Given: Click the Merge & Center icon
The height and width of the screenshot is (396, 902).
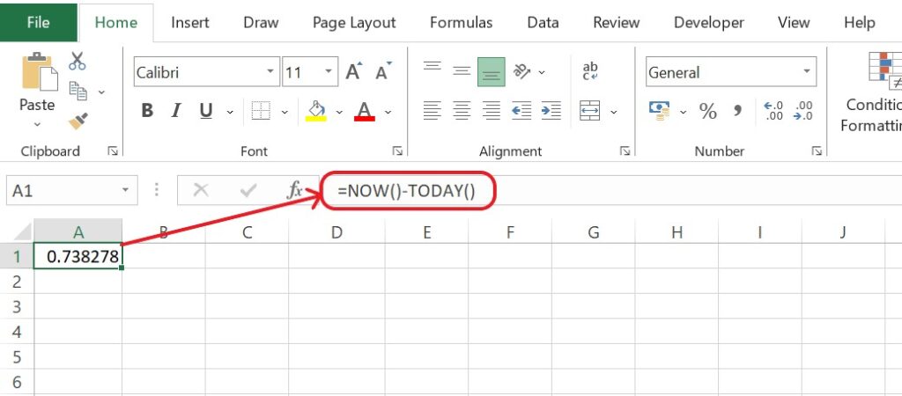Looking at the screenshot, I should [589, 111].
